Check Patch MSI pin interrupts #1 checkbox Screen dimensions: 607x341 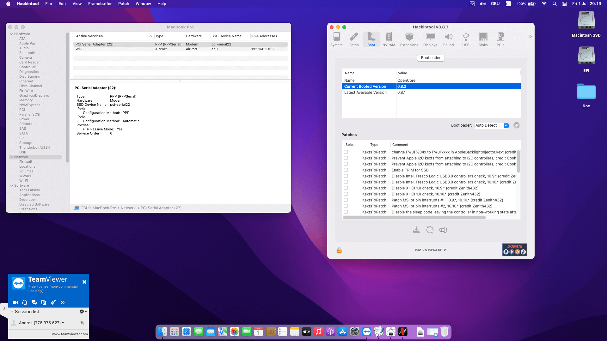tap(346, 200)
